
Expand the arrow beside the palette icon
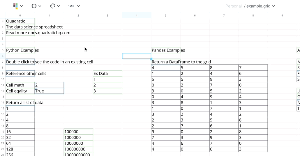[59, 6]
